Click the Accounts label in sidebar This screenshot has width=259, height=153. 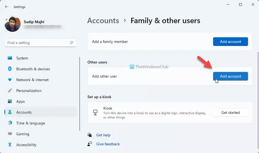(x=24, y=113)
